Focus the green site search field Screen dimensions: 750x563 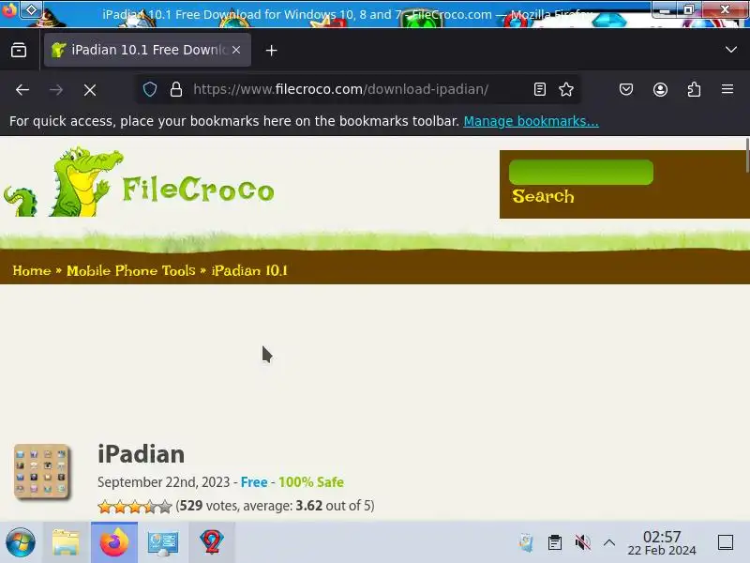point(580,173)
